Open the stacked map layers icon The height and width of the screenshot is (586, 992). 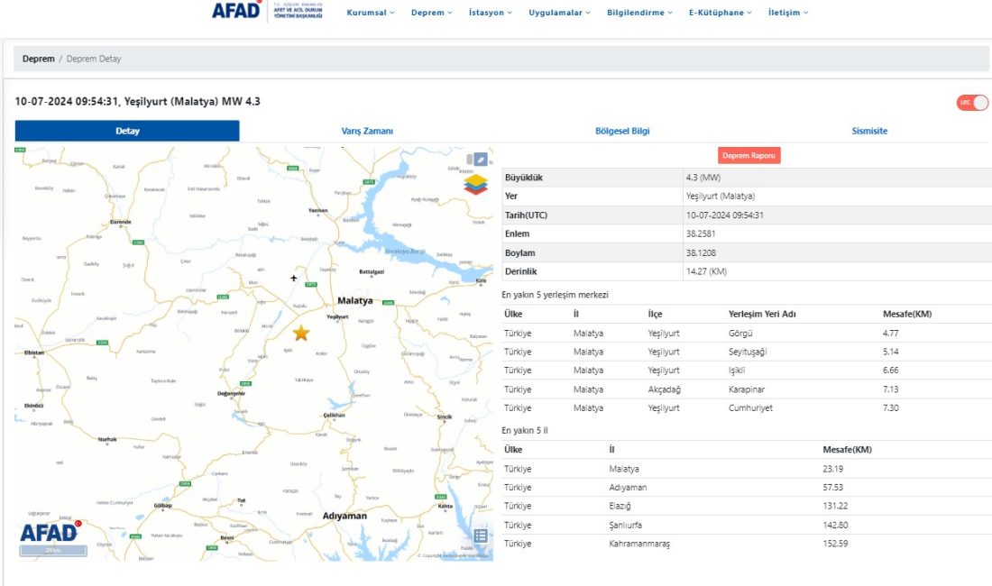[475, 184]
